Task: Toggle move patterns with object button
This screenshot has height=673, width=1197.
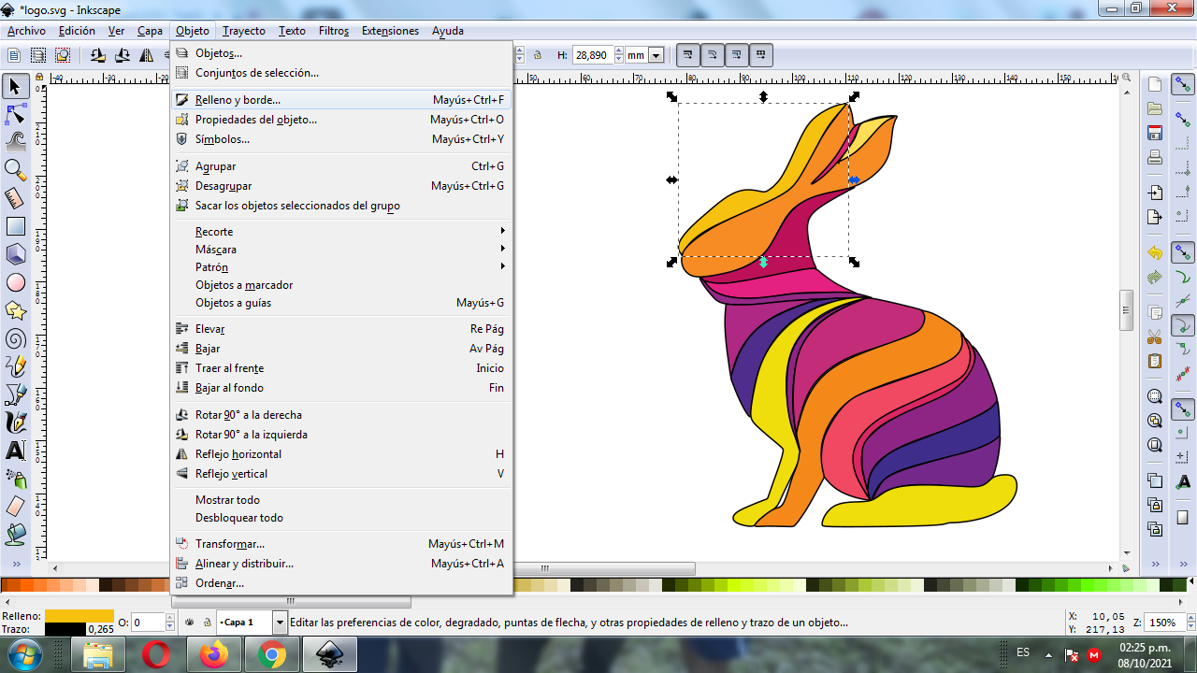Action: (x=761, y=55)
